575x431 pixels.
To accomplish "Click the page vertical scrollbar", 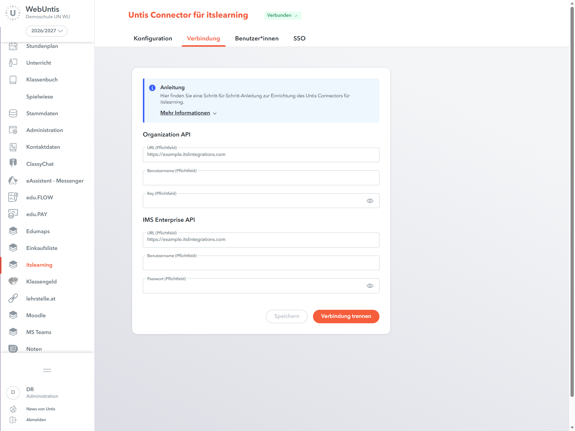I will pyautogui.click(x=572, y=202).
